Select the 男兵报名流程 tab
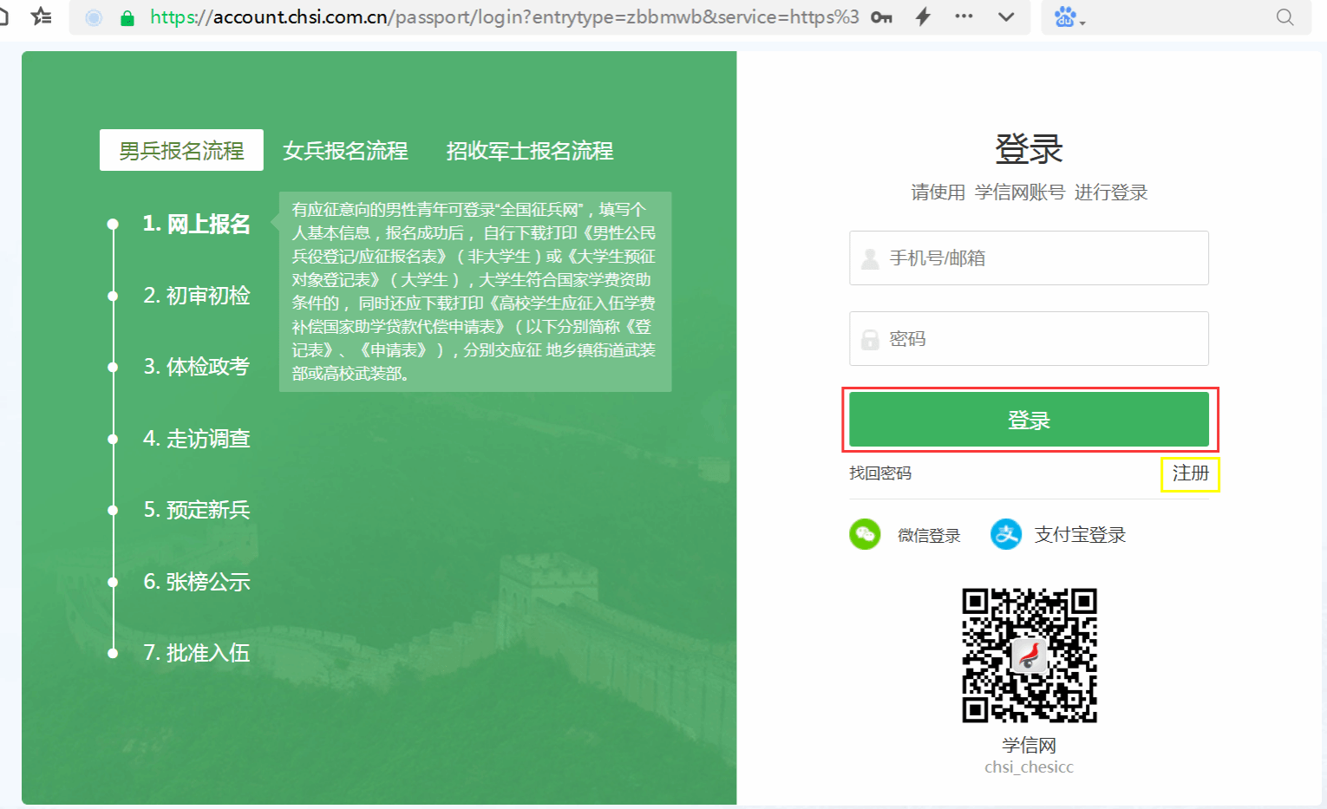Image resolution: width=1327 pixels, height=809 pixels. (181, 151)
